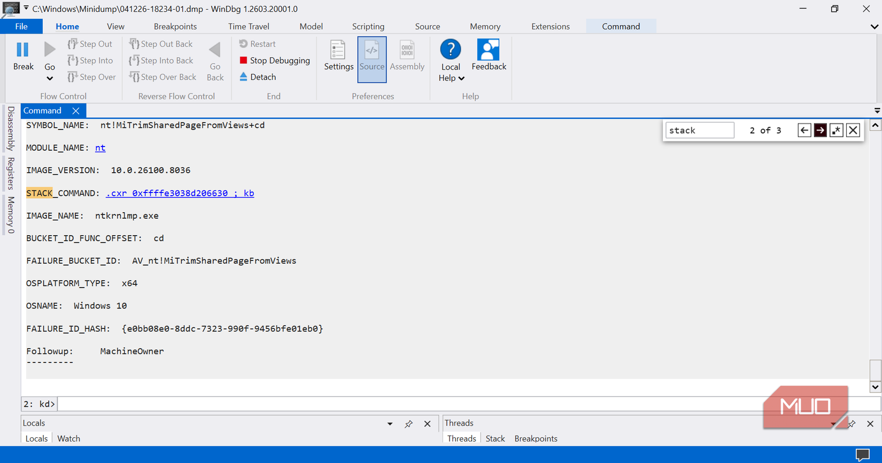Click the command output scrollbar thumb
The image size is (882, 463).
tap(875, 370)
